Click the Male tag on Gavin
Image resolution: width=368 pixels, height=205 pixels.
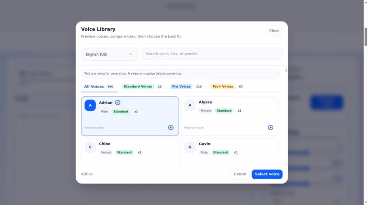click(x=204, y=152)
